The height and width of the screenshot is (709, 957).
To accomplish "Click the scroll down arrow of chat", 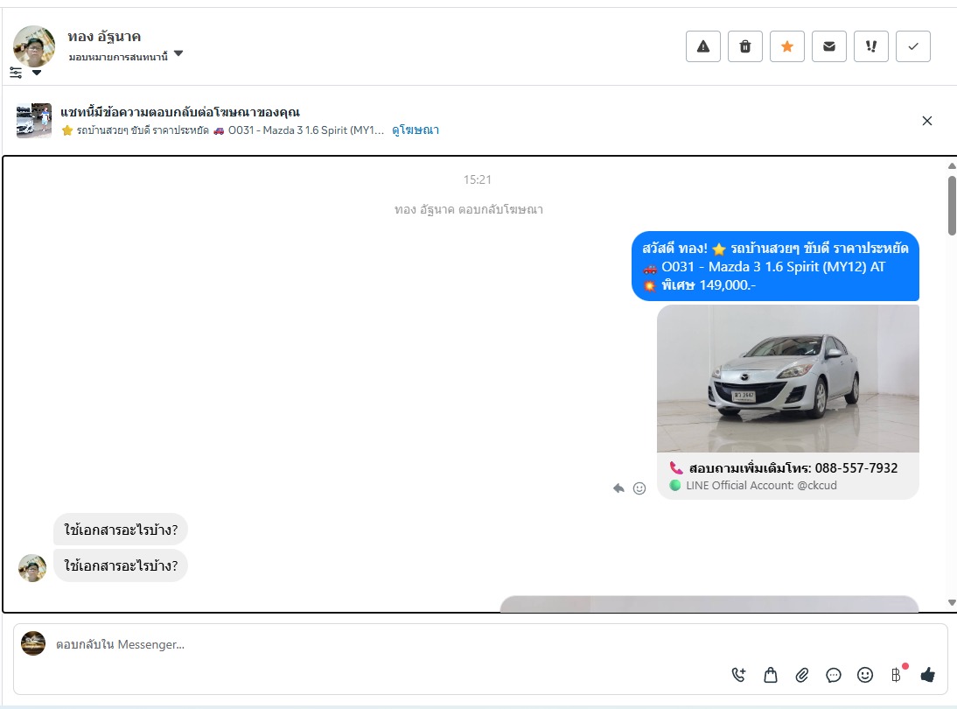I will (x=952, y=602).
